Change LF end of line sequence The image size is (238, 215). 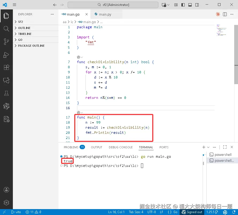click(162, 212)
